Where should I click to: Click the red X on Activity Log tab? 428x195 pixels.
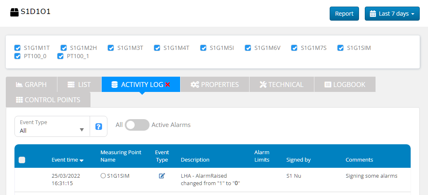pos(167,85)
